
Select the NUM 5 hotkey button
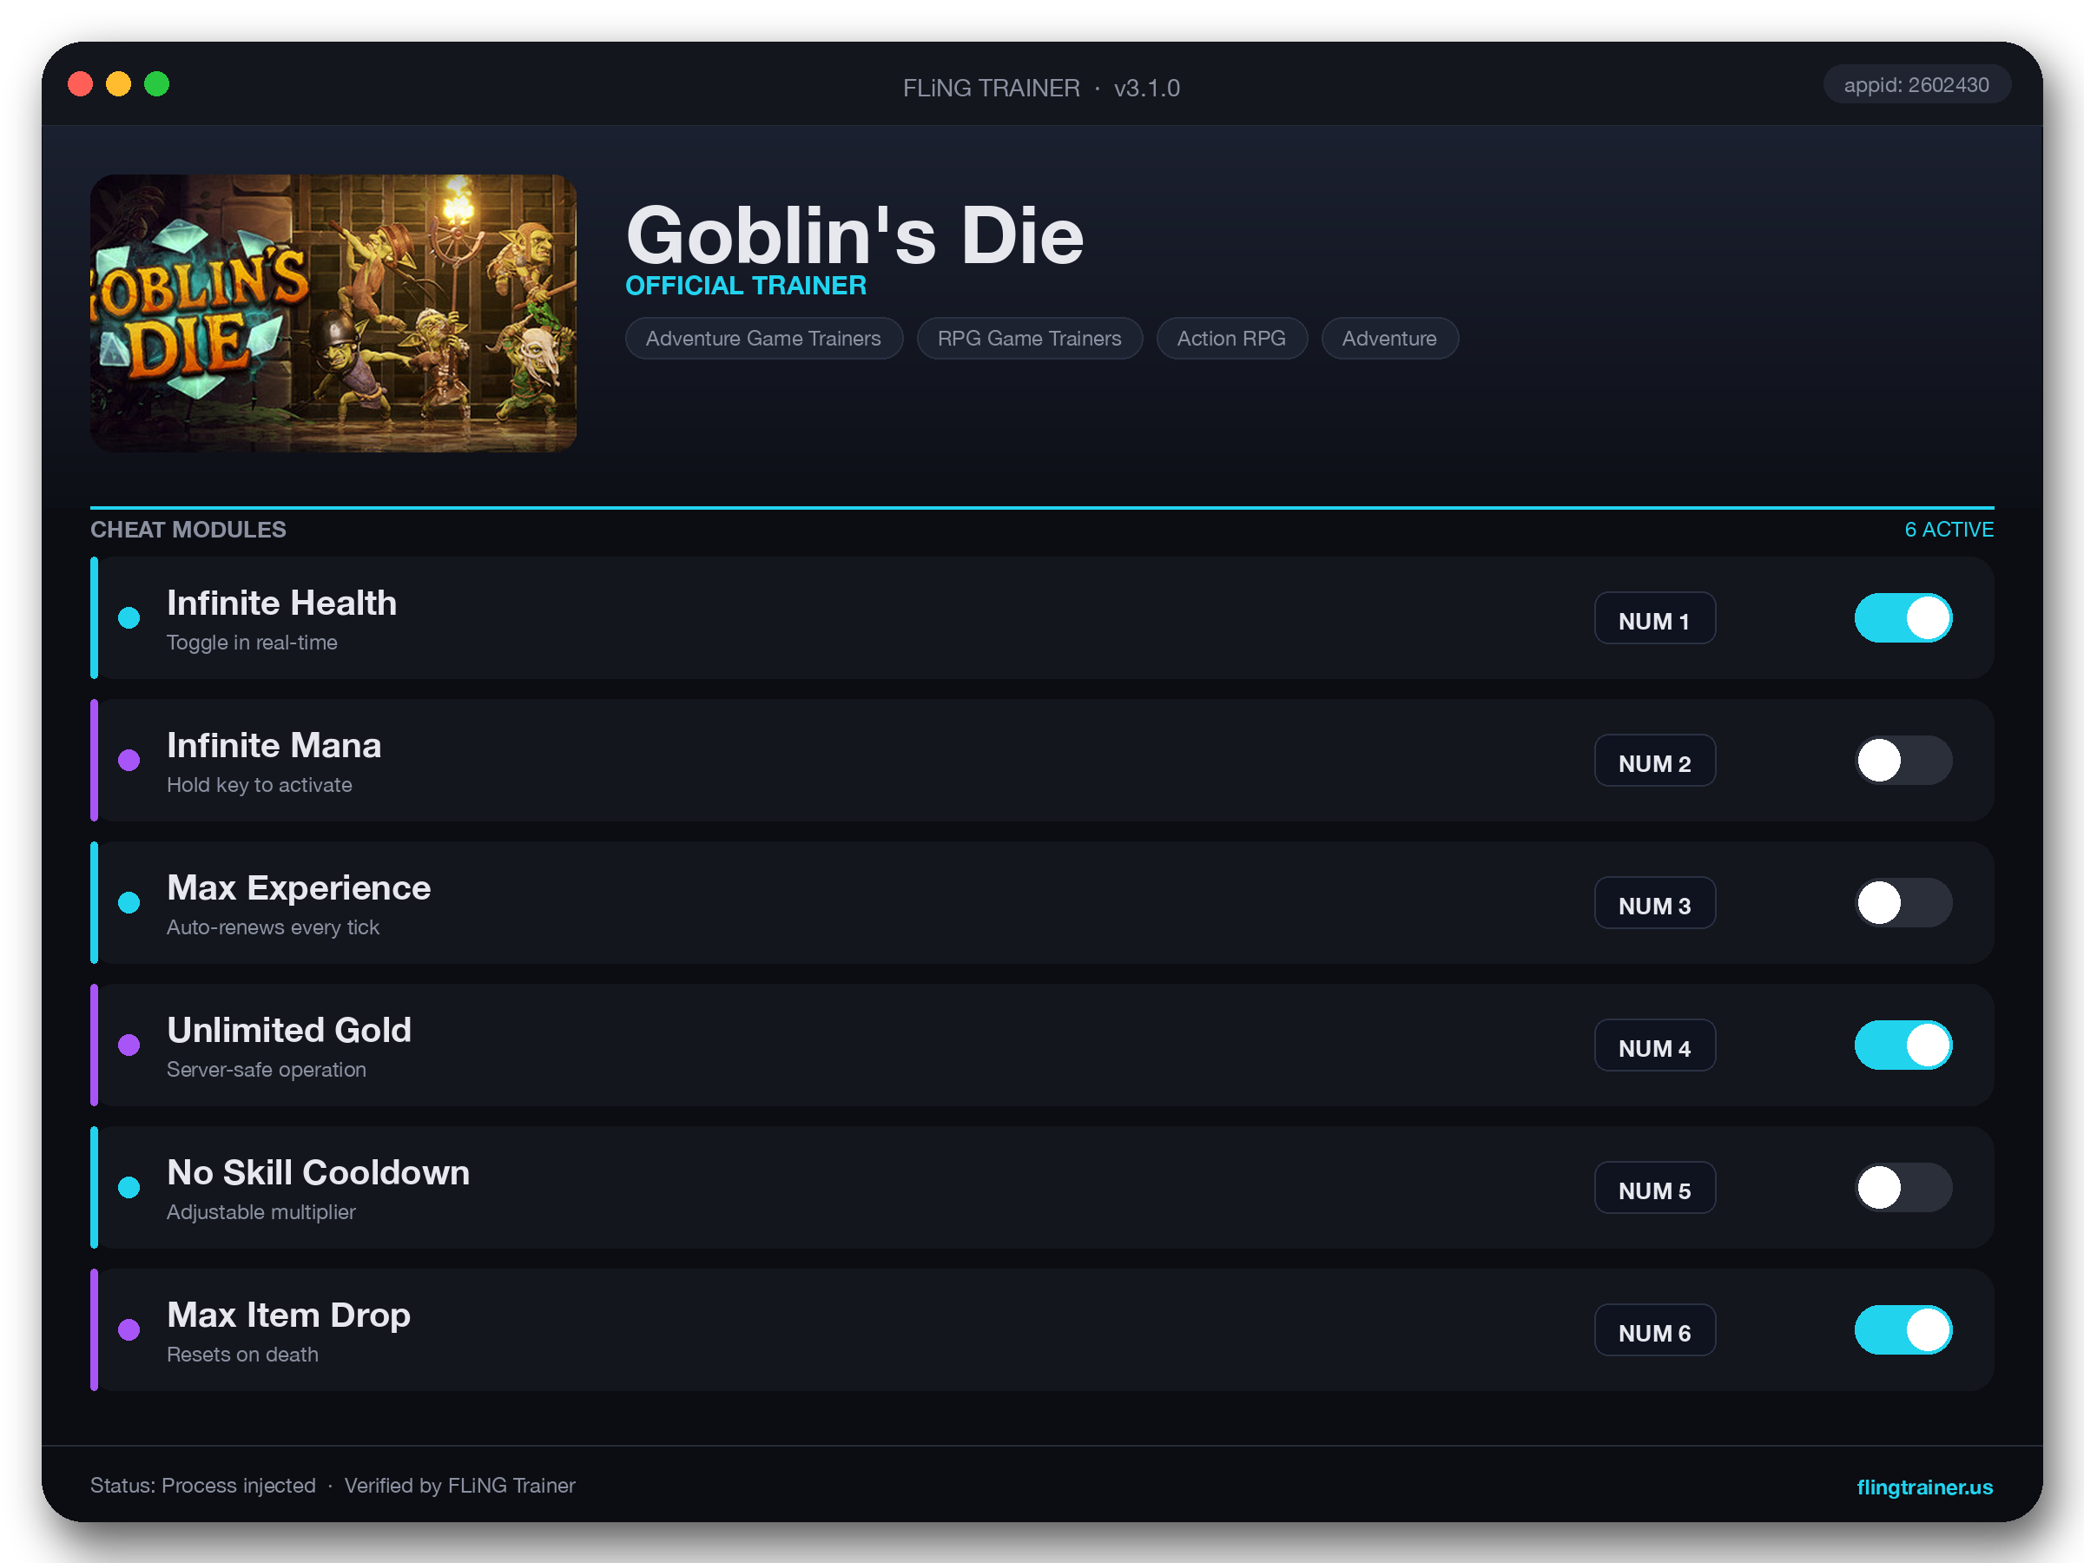point(1654,1187)
